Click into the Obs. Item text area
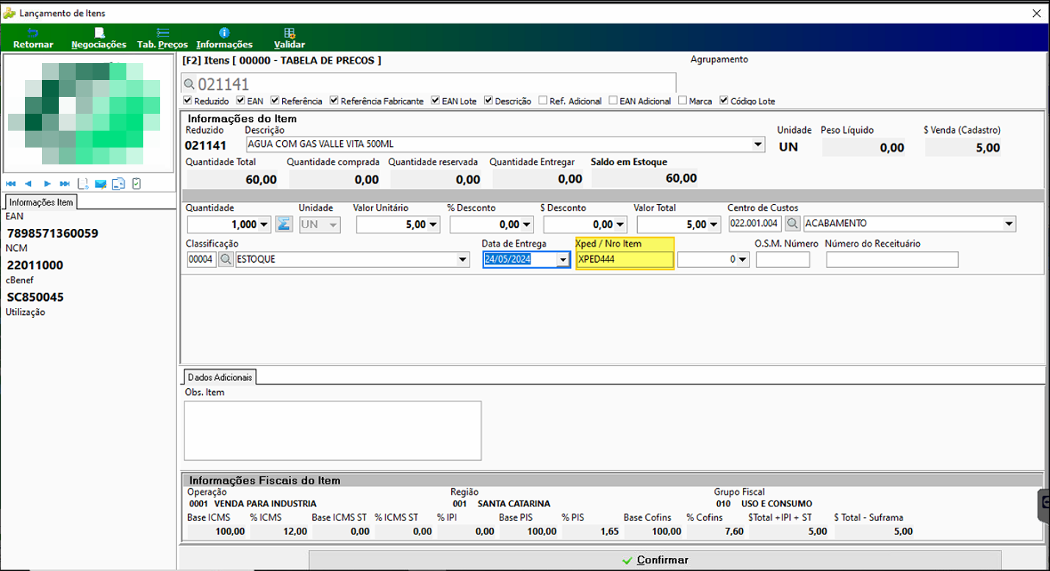1050x571 pixels. (x=332, y=430)
